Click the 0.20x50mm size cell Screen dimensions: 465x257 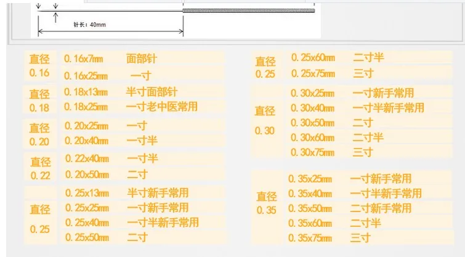click(87, 174)
